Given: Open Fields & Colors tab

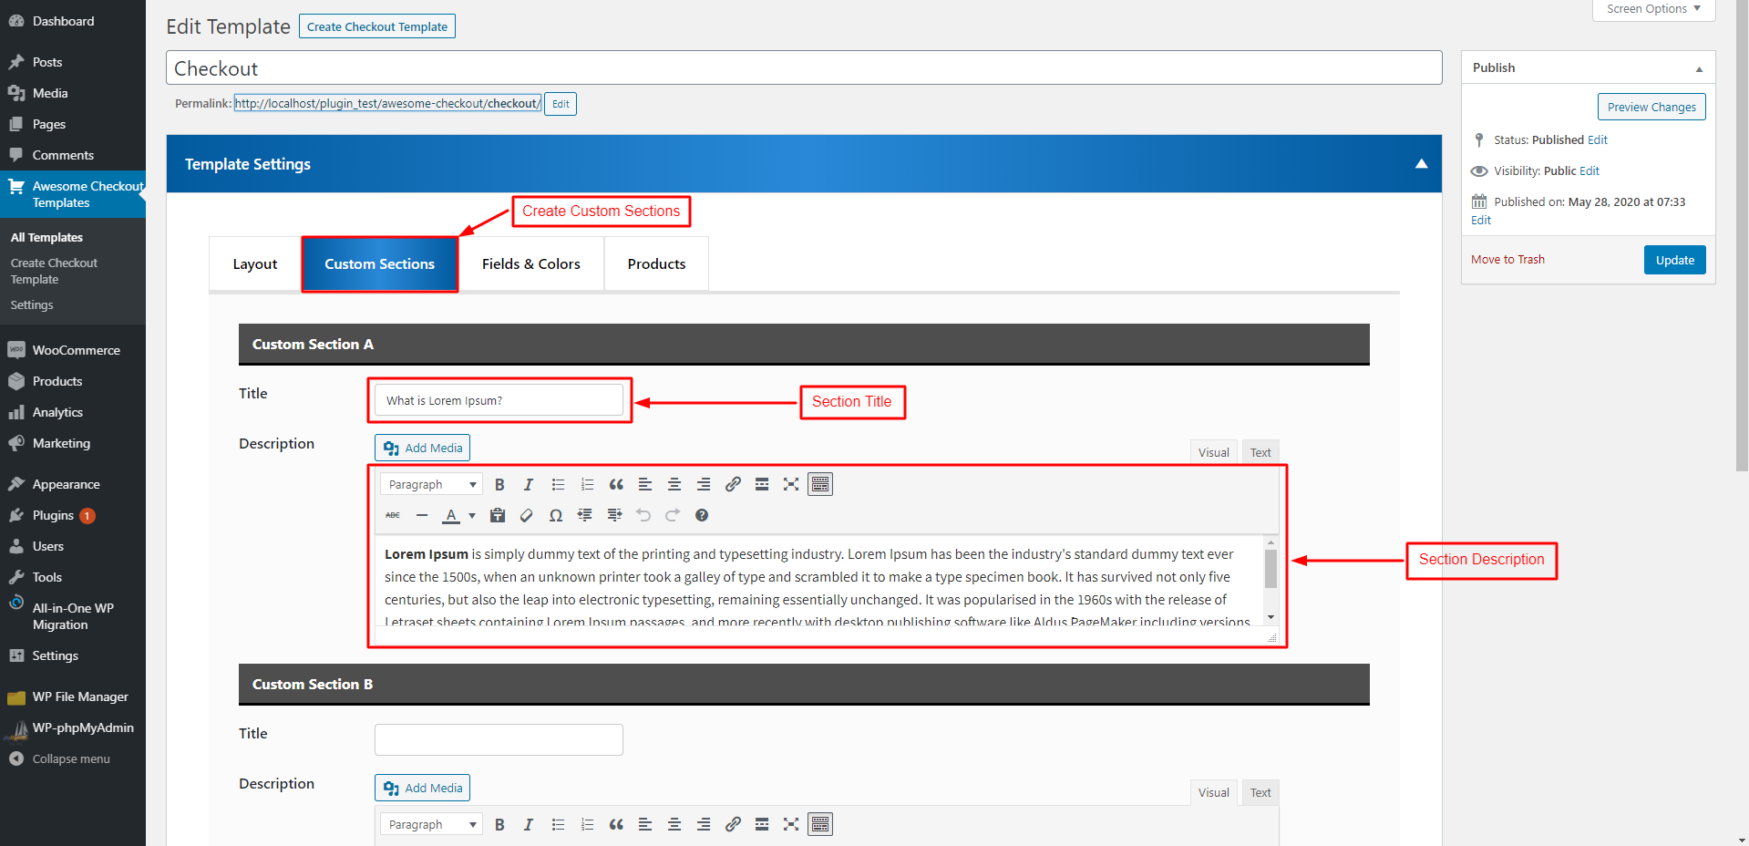Looking at the screenshot, I should point(531,263).
